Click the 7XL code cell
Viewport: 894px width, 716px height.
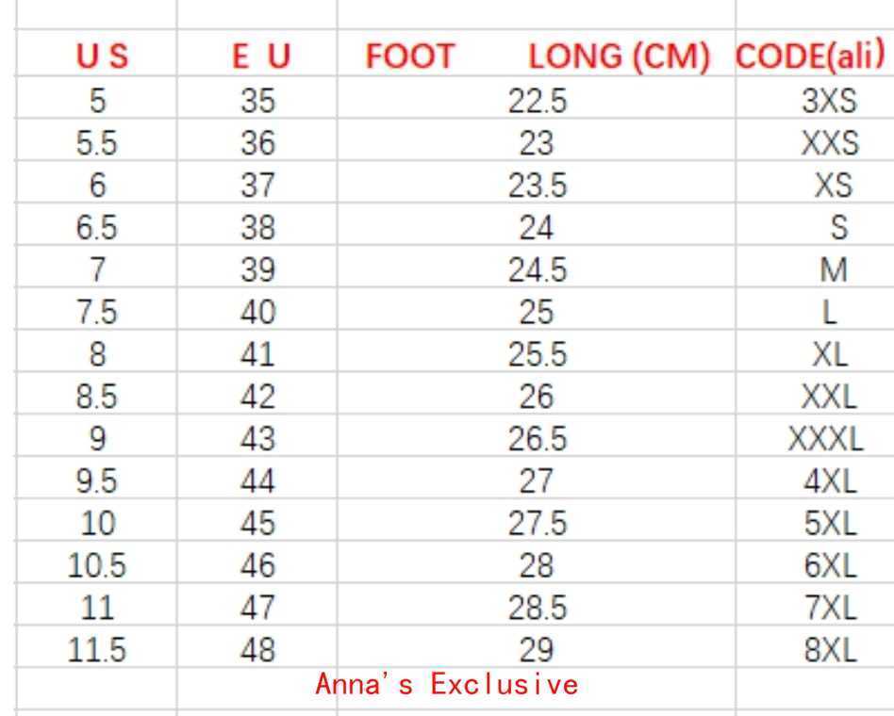click(831, 608)
